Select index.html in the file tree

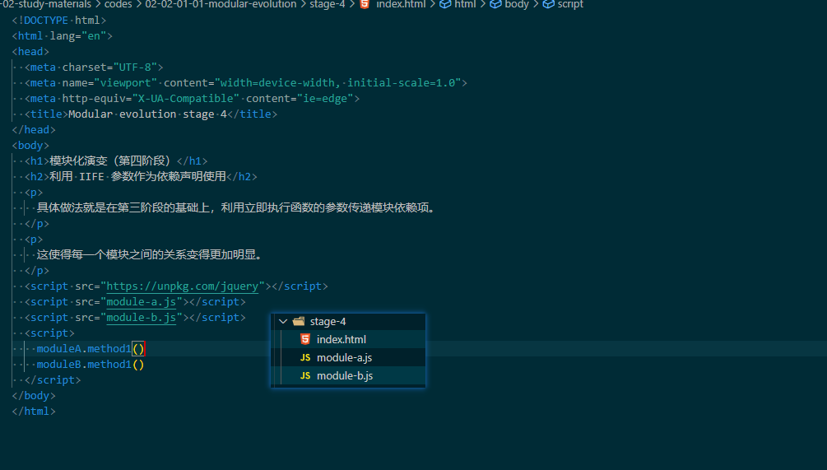click(348, 339)
